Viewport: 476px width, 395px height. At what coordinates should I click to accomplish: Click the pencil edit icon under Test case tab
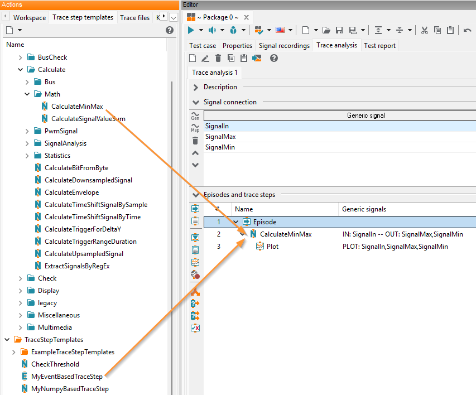tap(205, 58)
